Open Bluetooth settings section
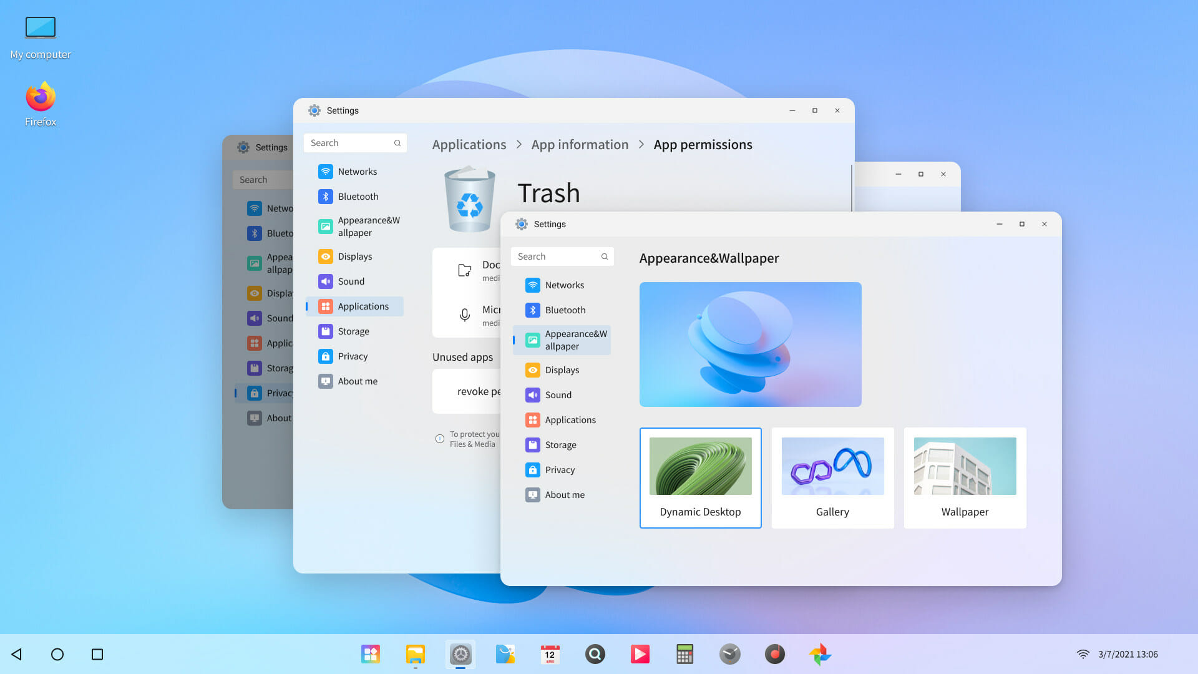Image resolution: width=1198 pixels, height=674 pixels. tap(565, 310)
